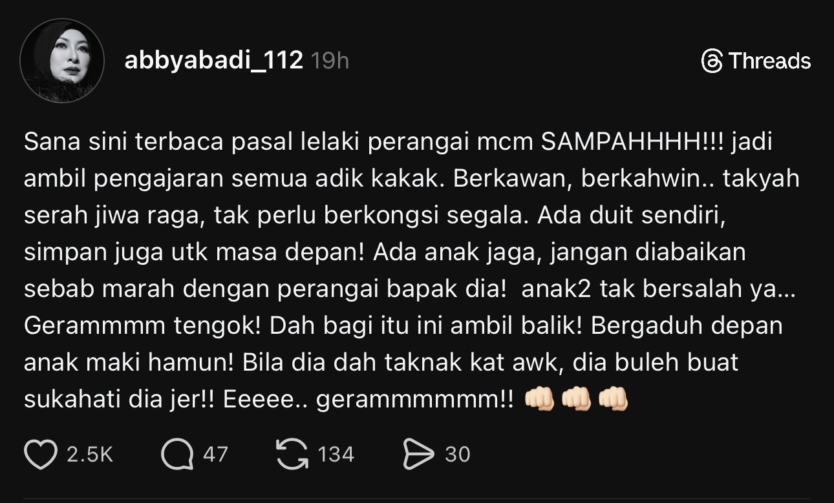Click the Threads wordmark text
The image size is (834, 503).
[x=769, y=61]
